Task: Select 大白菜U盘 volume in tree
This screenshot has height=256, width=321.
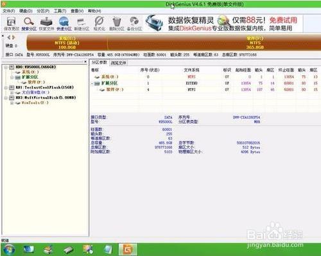Action: (x=35, y=92)
